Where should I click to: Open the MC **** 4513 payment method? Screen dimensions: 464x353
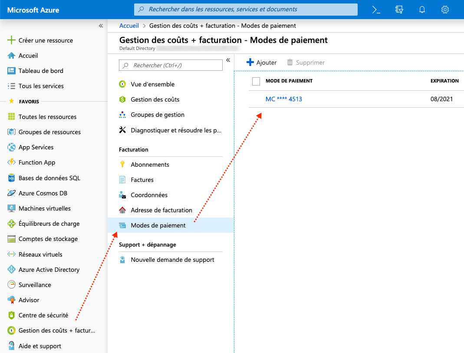(284, 99)
